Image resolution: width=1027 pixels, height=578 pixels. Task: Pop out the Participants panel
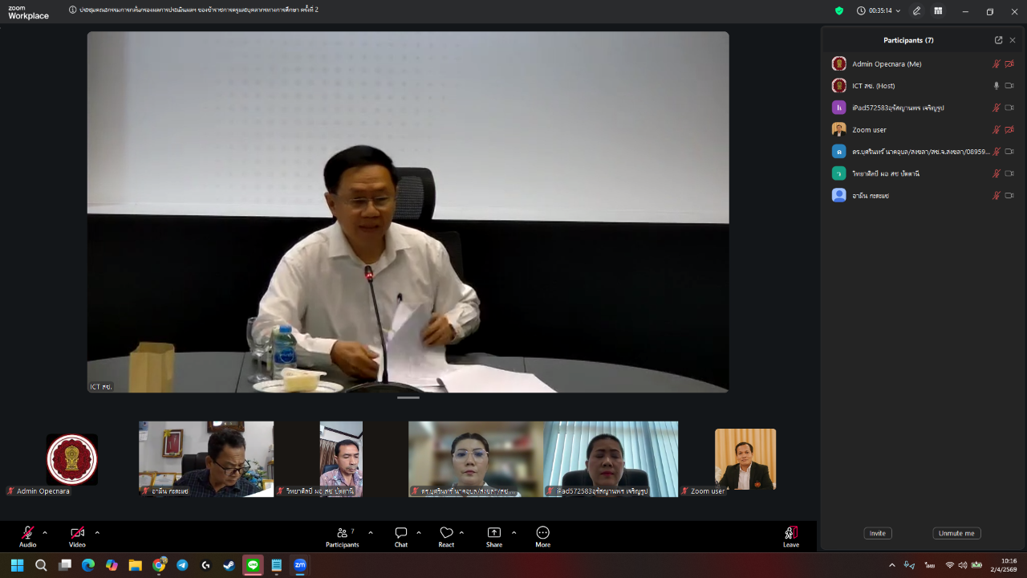998,40
